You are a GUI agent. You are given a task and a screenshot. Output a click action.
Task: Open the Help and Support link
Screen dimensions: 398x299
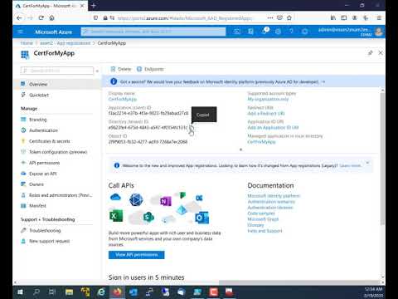tap(265, 231)
